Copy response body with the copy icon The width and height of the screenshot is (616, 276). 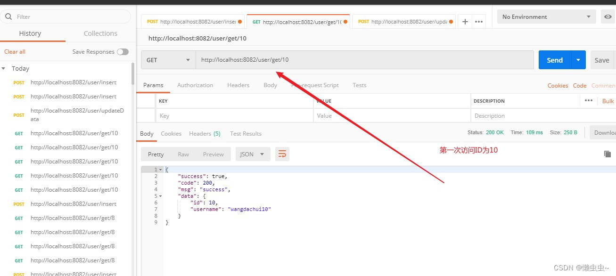(x=608, y=154)
